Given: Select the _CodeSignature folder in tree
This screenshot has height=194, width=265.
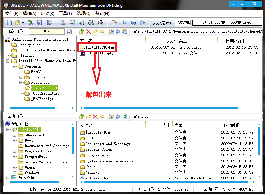Looking at the screenshot, I should [x=45, y=93].
